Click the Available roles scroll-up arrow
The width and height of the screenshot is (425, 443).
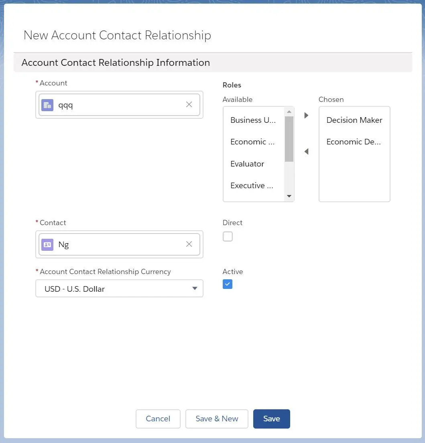coord(289,112)
